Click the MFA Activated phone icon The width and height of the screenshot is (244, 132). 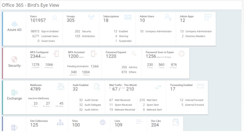94,54
